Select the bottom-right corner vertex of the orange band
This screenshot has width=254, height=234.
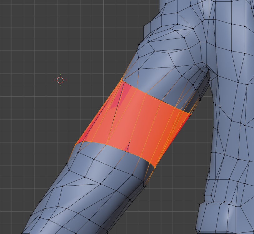click(x=154, y=167)
